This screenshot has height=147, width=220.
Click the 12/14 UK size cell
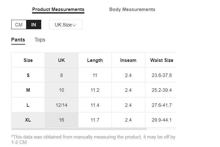tap(61, 105)
